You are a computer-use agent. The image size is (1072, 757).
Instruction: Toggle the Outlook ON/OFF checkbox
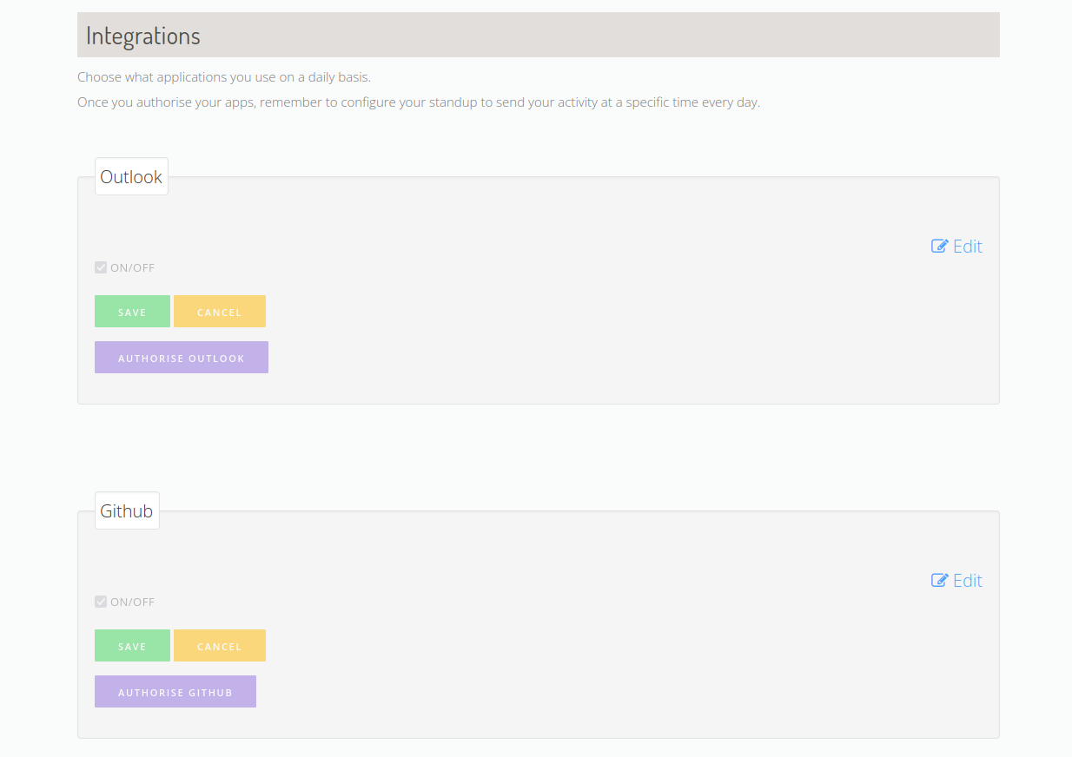tap(101, 267)
